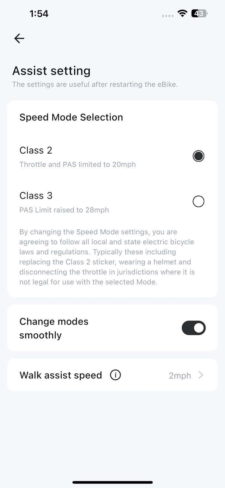This screenshot has height=488, width=225.
Task: Open the Walk assist speed options
Action: click(112, 375)
